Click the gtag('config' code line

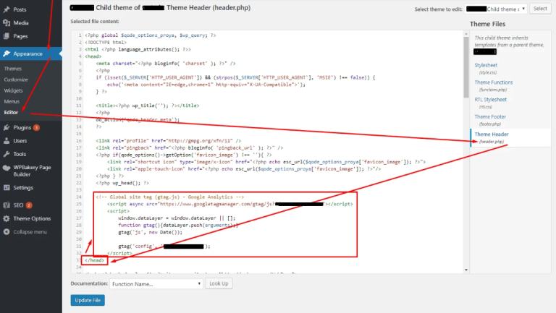pyautogui.click(x=164, y=246)
